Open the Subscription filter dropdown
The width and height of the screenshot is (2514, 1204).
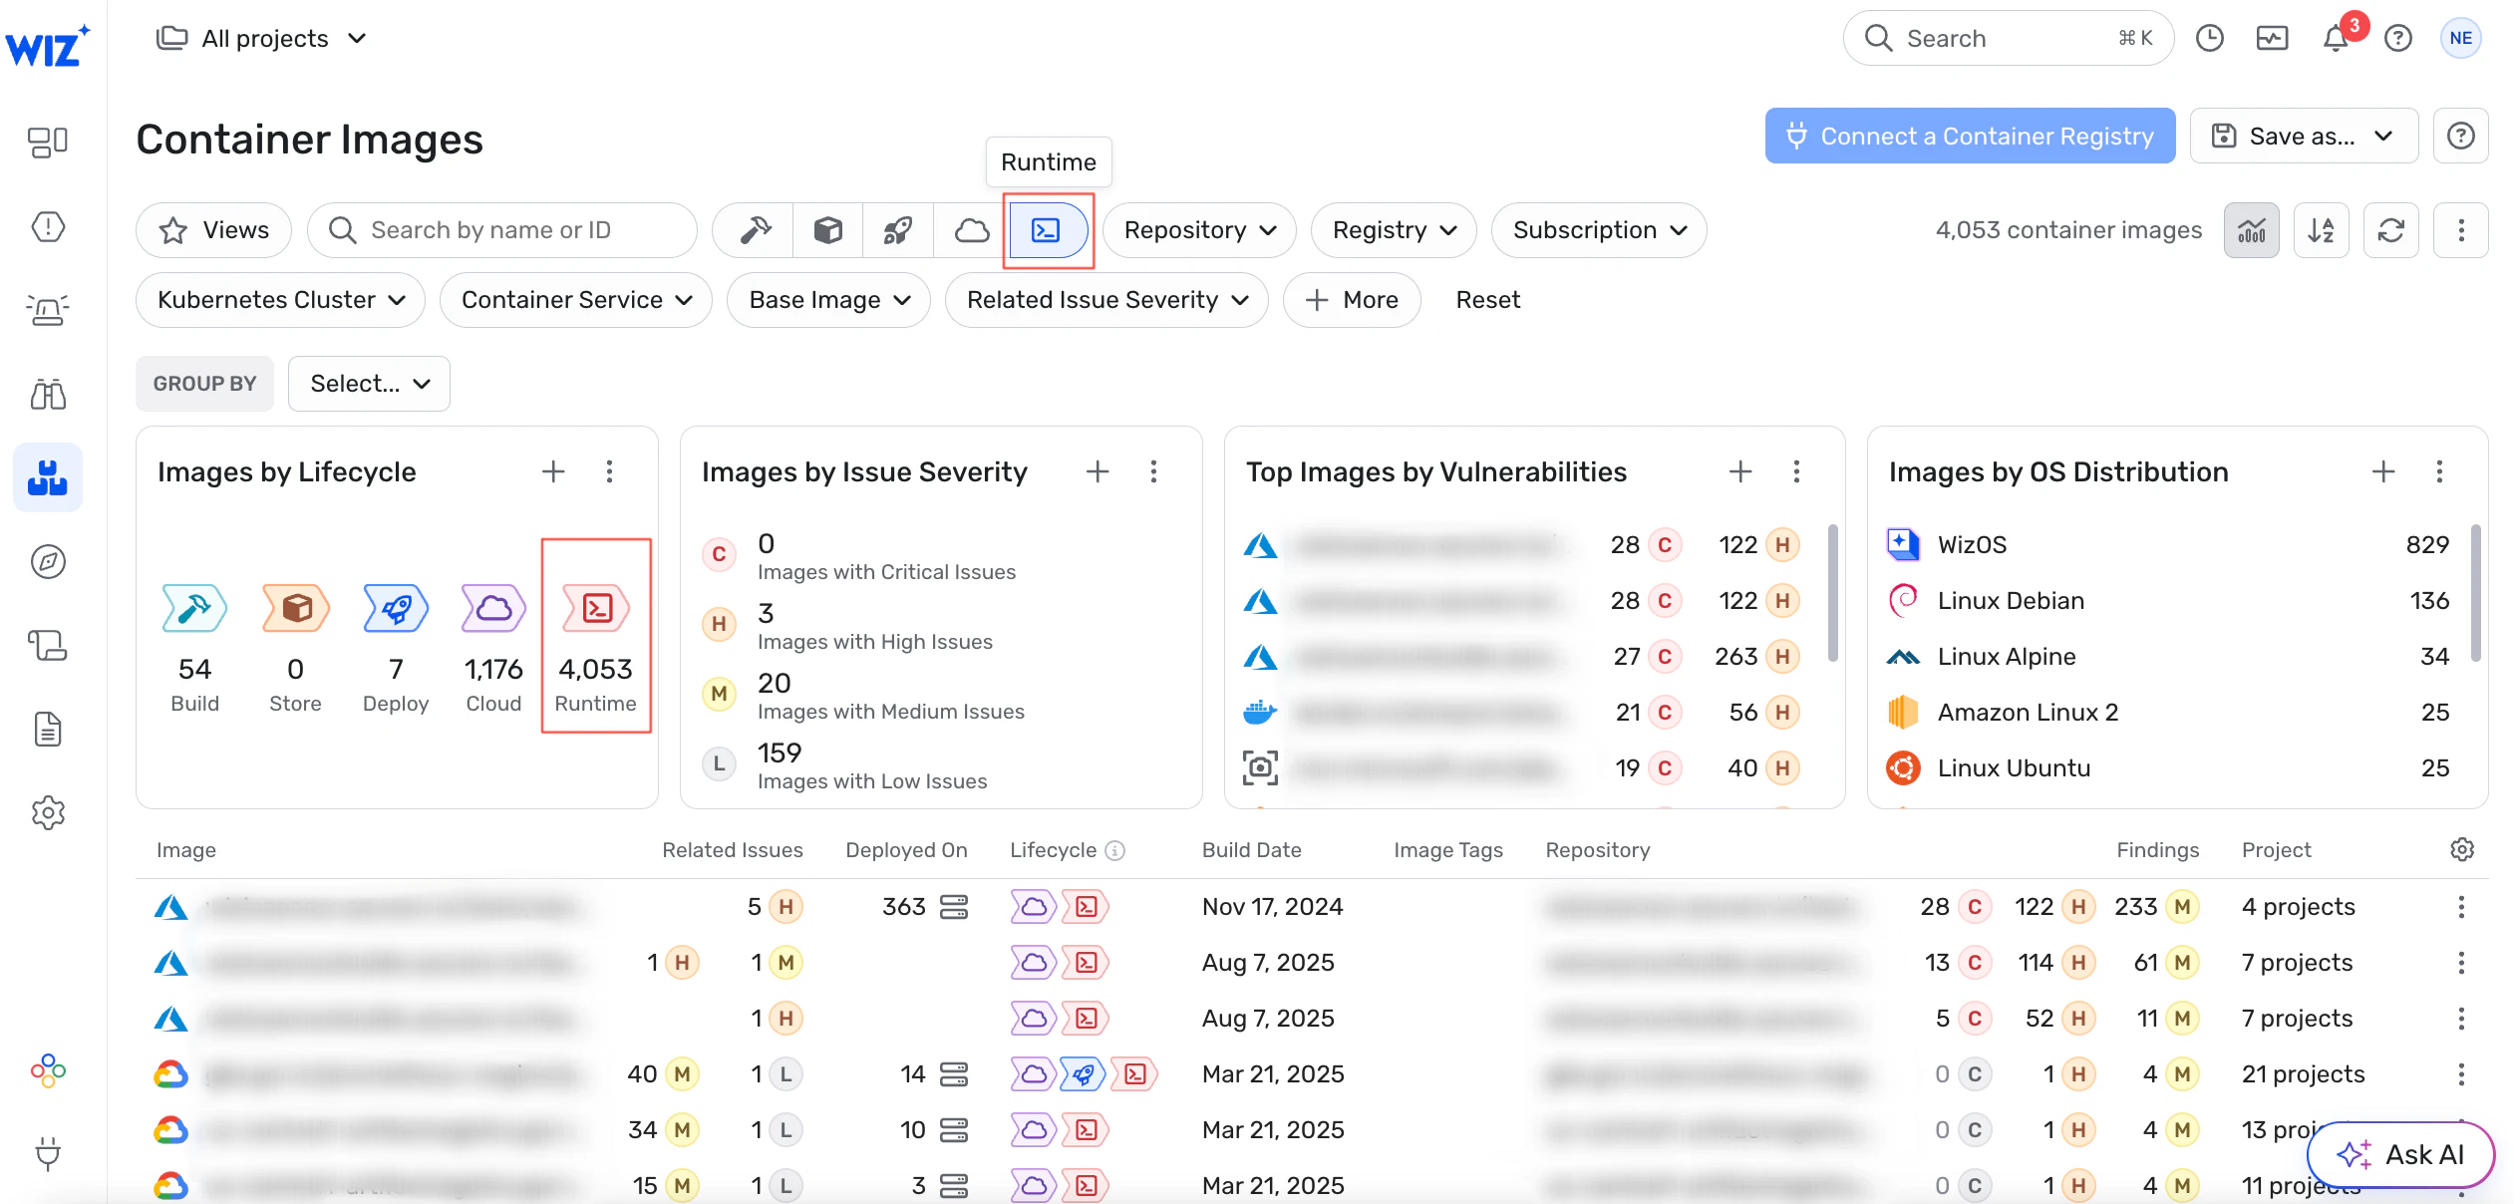[1599, 230]
